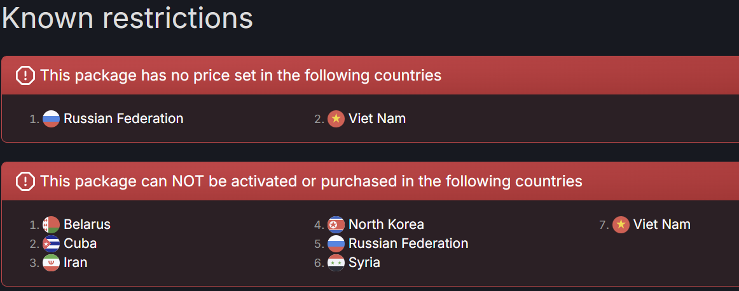This screenshot has height=291, width=739.
Task: Click the Belarus flag icon
Action: click(51, 224)
